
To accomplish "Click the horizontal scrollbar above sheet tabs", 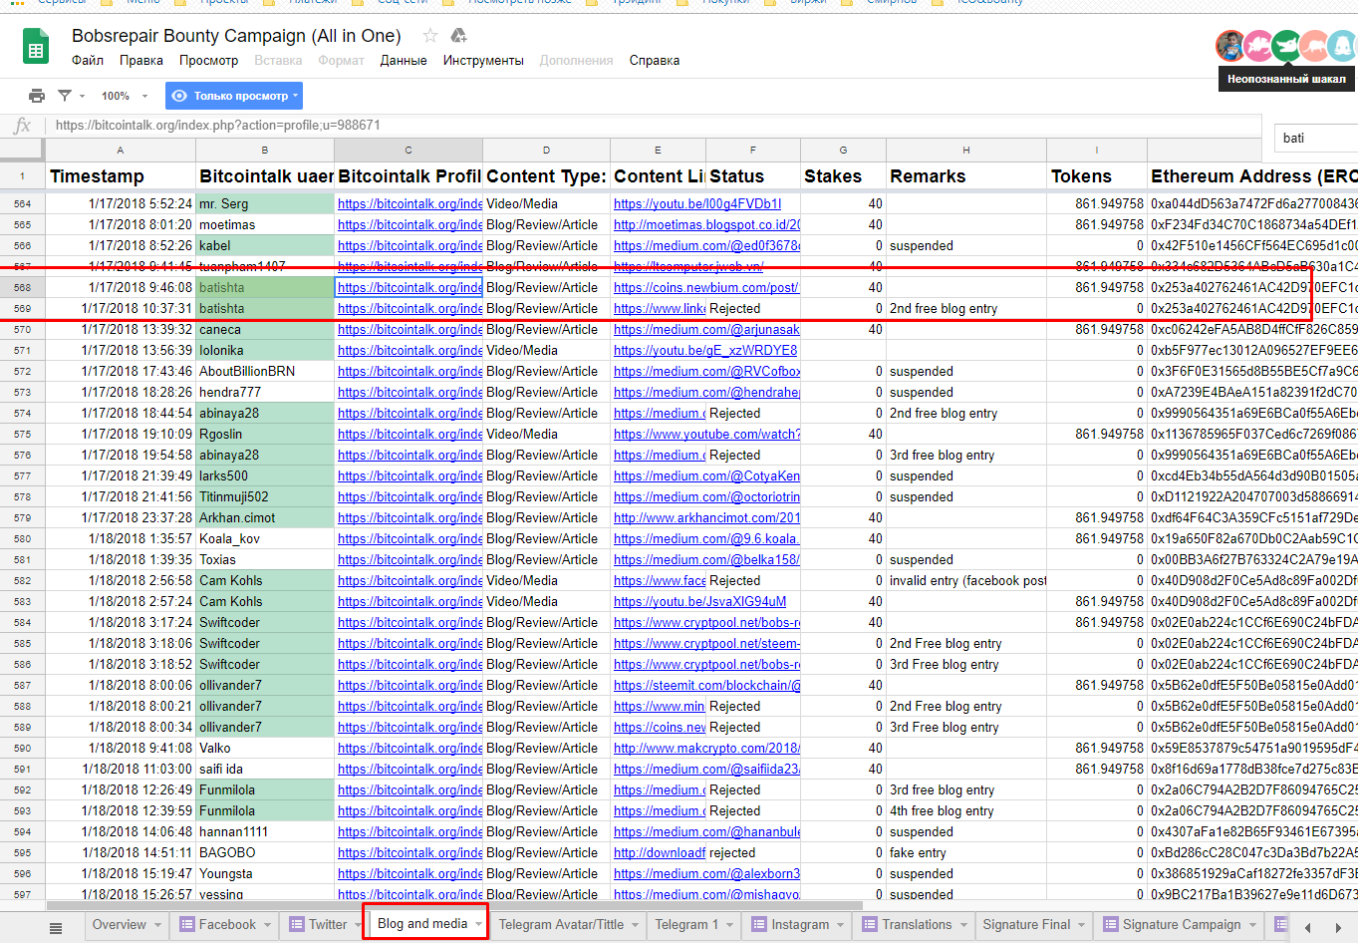I will tap(454, 905).
